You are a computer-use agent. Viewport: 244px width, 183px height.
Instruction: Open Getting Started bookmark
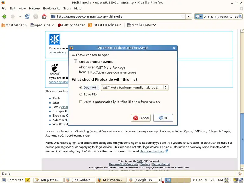tap(71, 25)
